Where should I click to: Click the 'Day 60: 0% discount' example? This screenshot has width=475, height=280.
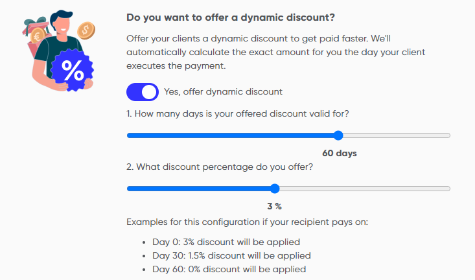coord(229,269)
